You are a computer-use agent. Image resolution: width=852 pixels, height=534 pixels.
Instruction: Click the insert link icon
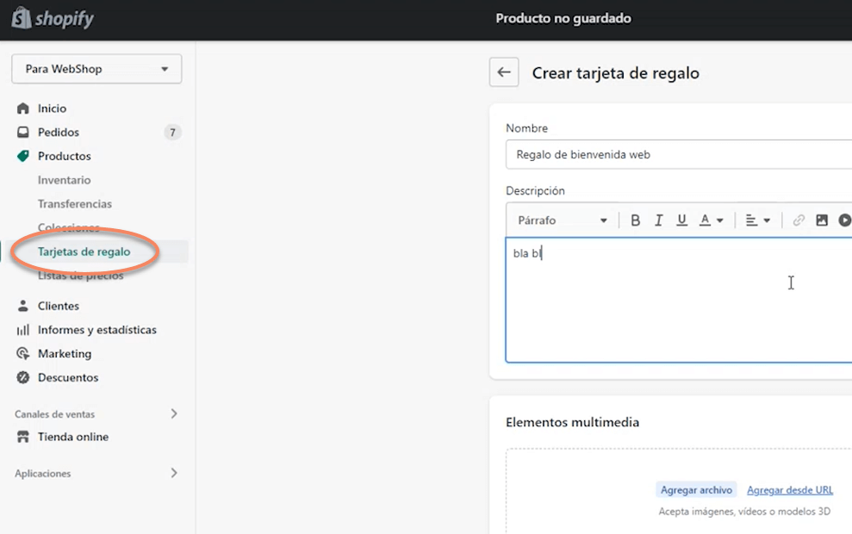coord(799,220)
